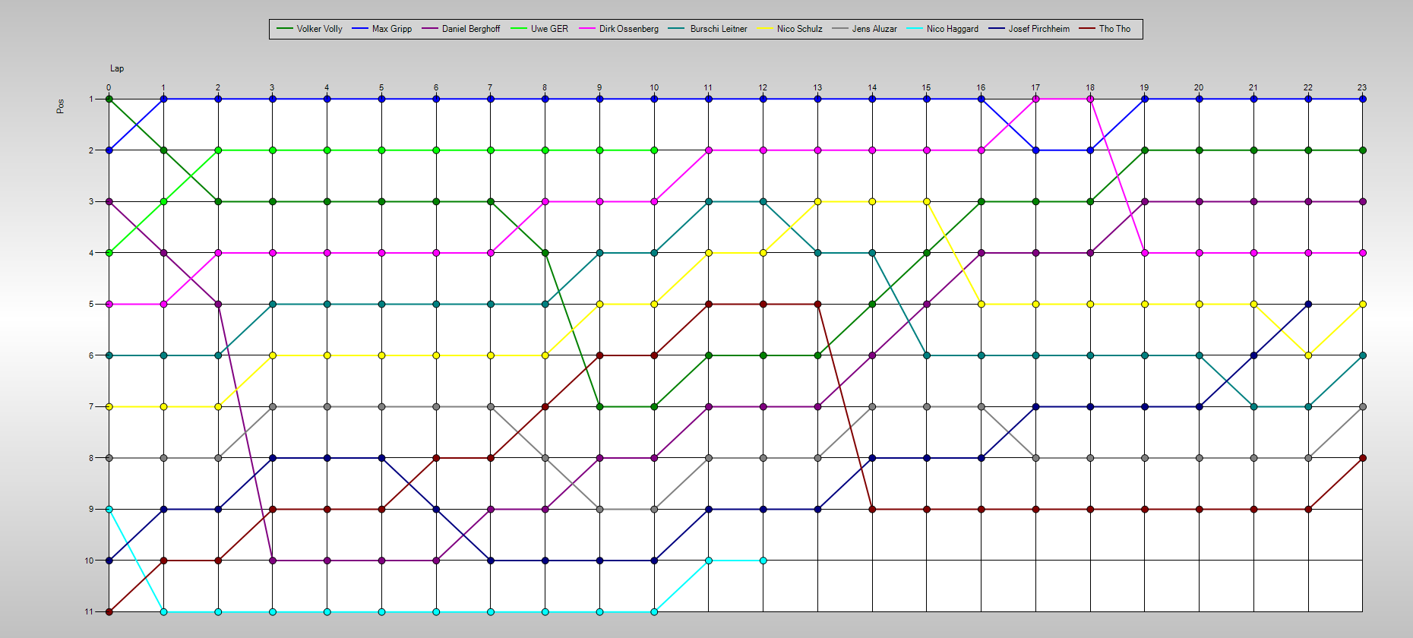Viewport: 1413px width, 638px height.
Task: Click lap number 20 on the top axis
Action: [1199, 87]
